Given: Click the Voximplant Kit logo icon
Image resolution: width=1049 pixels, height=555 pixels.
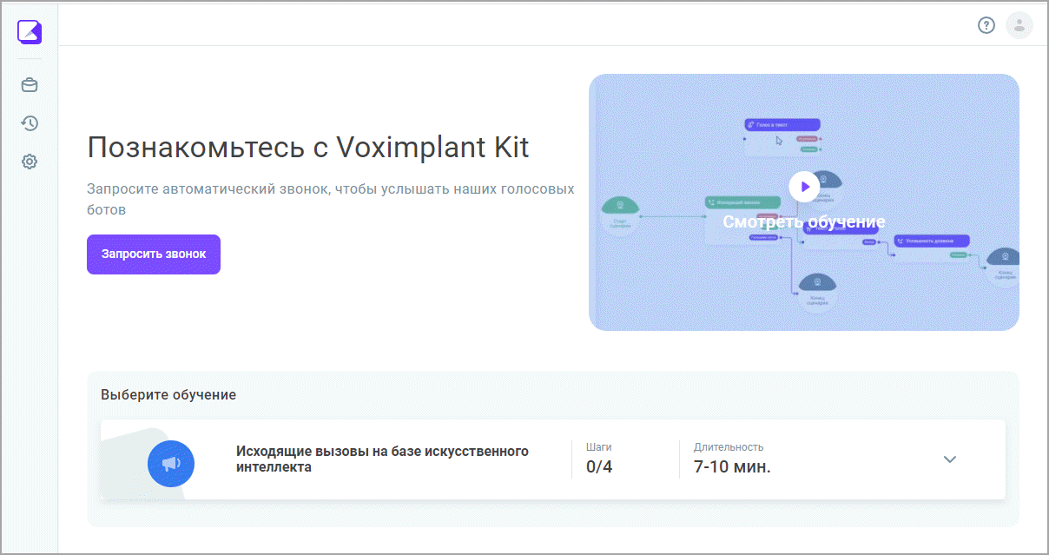Looking at the screenshot, I should pyautogui.click(x=30, y=31).
